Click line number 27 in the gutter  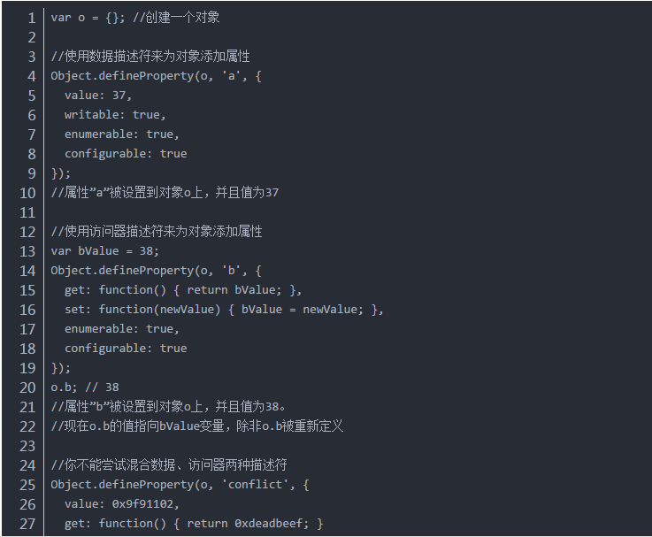click(27, 524)
